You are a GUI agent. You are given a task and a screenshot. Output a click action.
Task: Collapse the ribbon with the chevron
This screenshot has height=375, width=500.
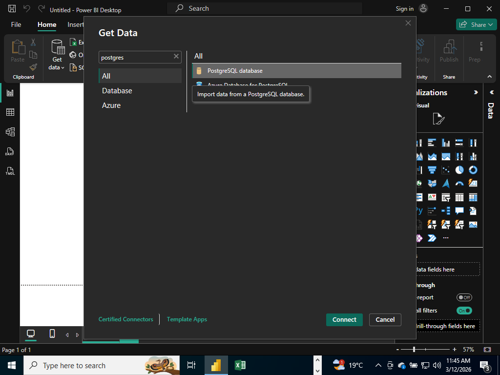click(x=489, y=77)
